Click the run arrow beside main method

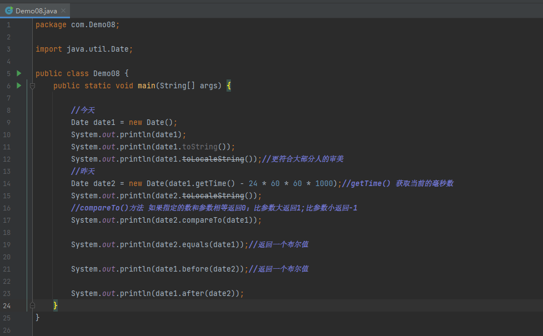(x=19, y=86)
